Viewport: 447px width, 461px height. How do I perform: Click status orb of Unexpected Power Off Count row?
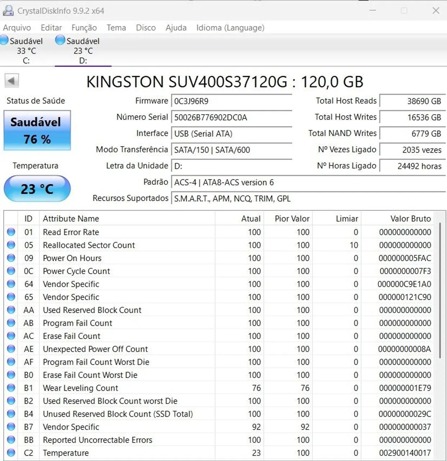point(11,349)
